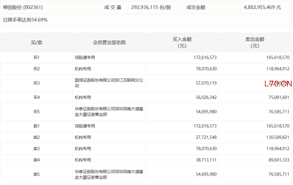Click the 卖出金额 (元) column header
Image resolution: width=293 pixels, height=185 pixels.
pos(255,43)
